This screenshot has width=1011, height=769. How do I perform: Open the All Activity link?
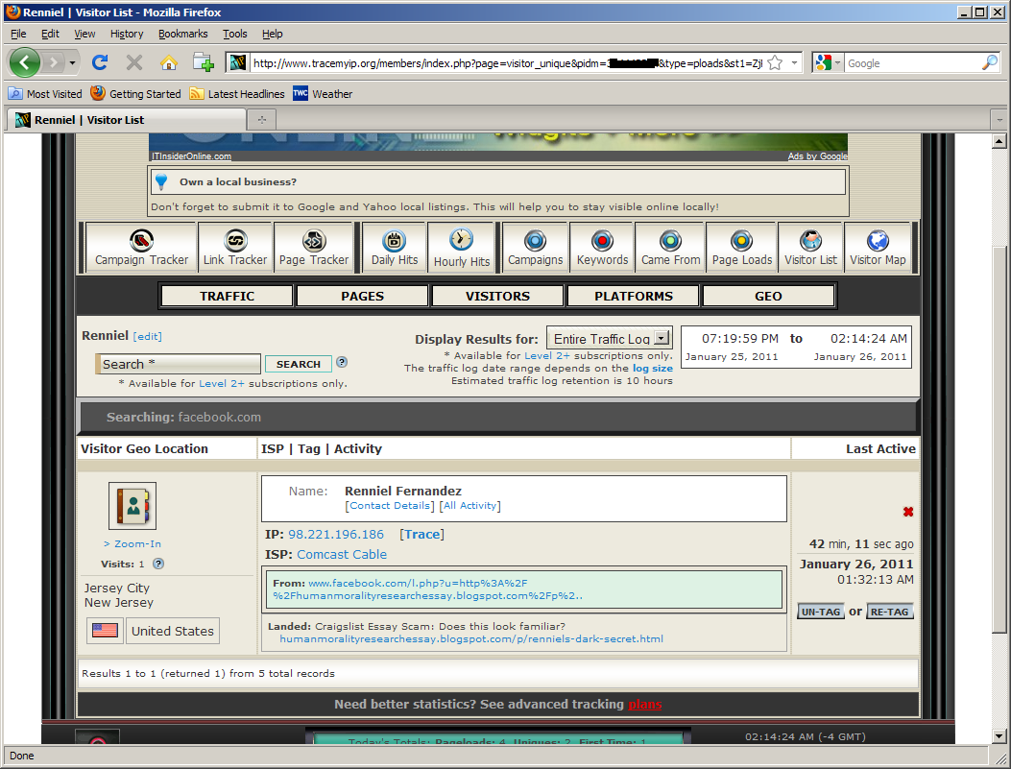(x=470, y=505)
